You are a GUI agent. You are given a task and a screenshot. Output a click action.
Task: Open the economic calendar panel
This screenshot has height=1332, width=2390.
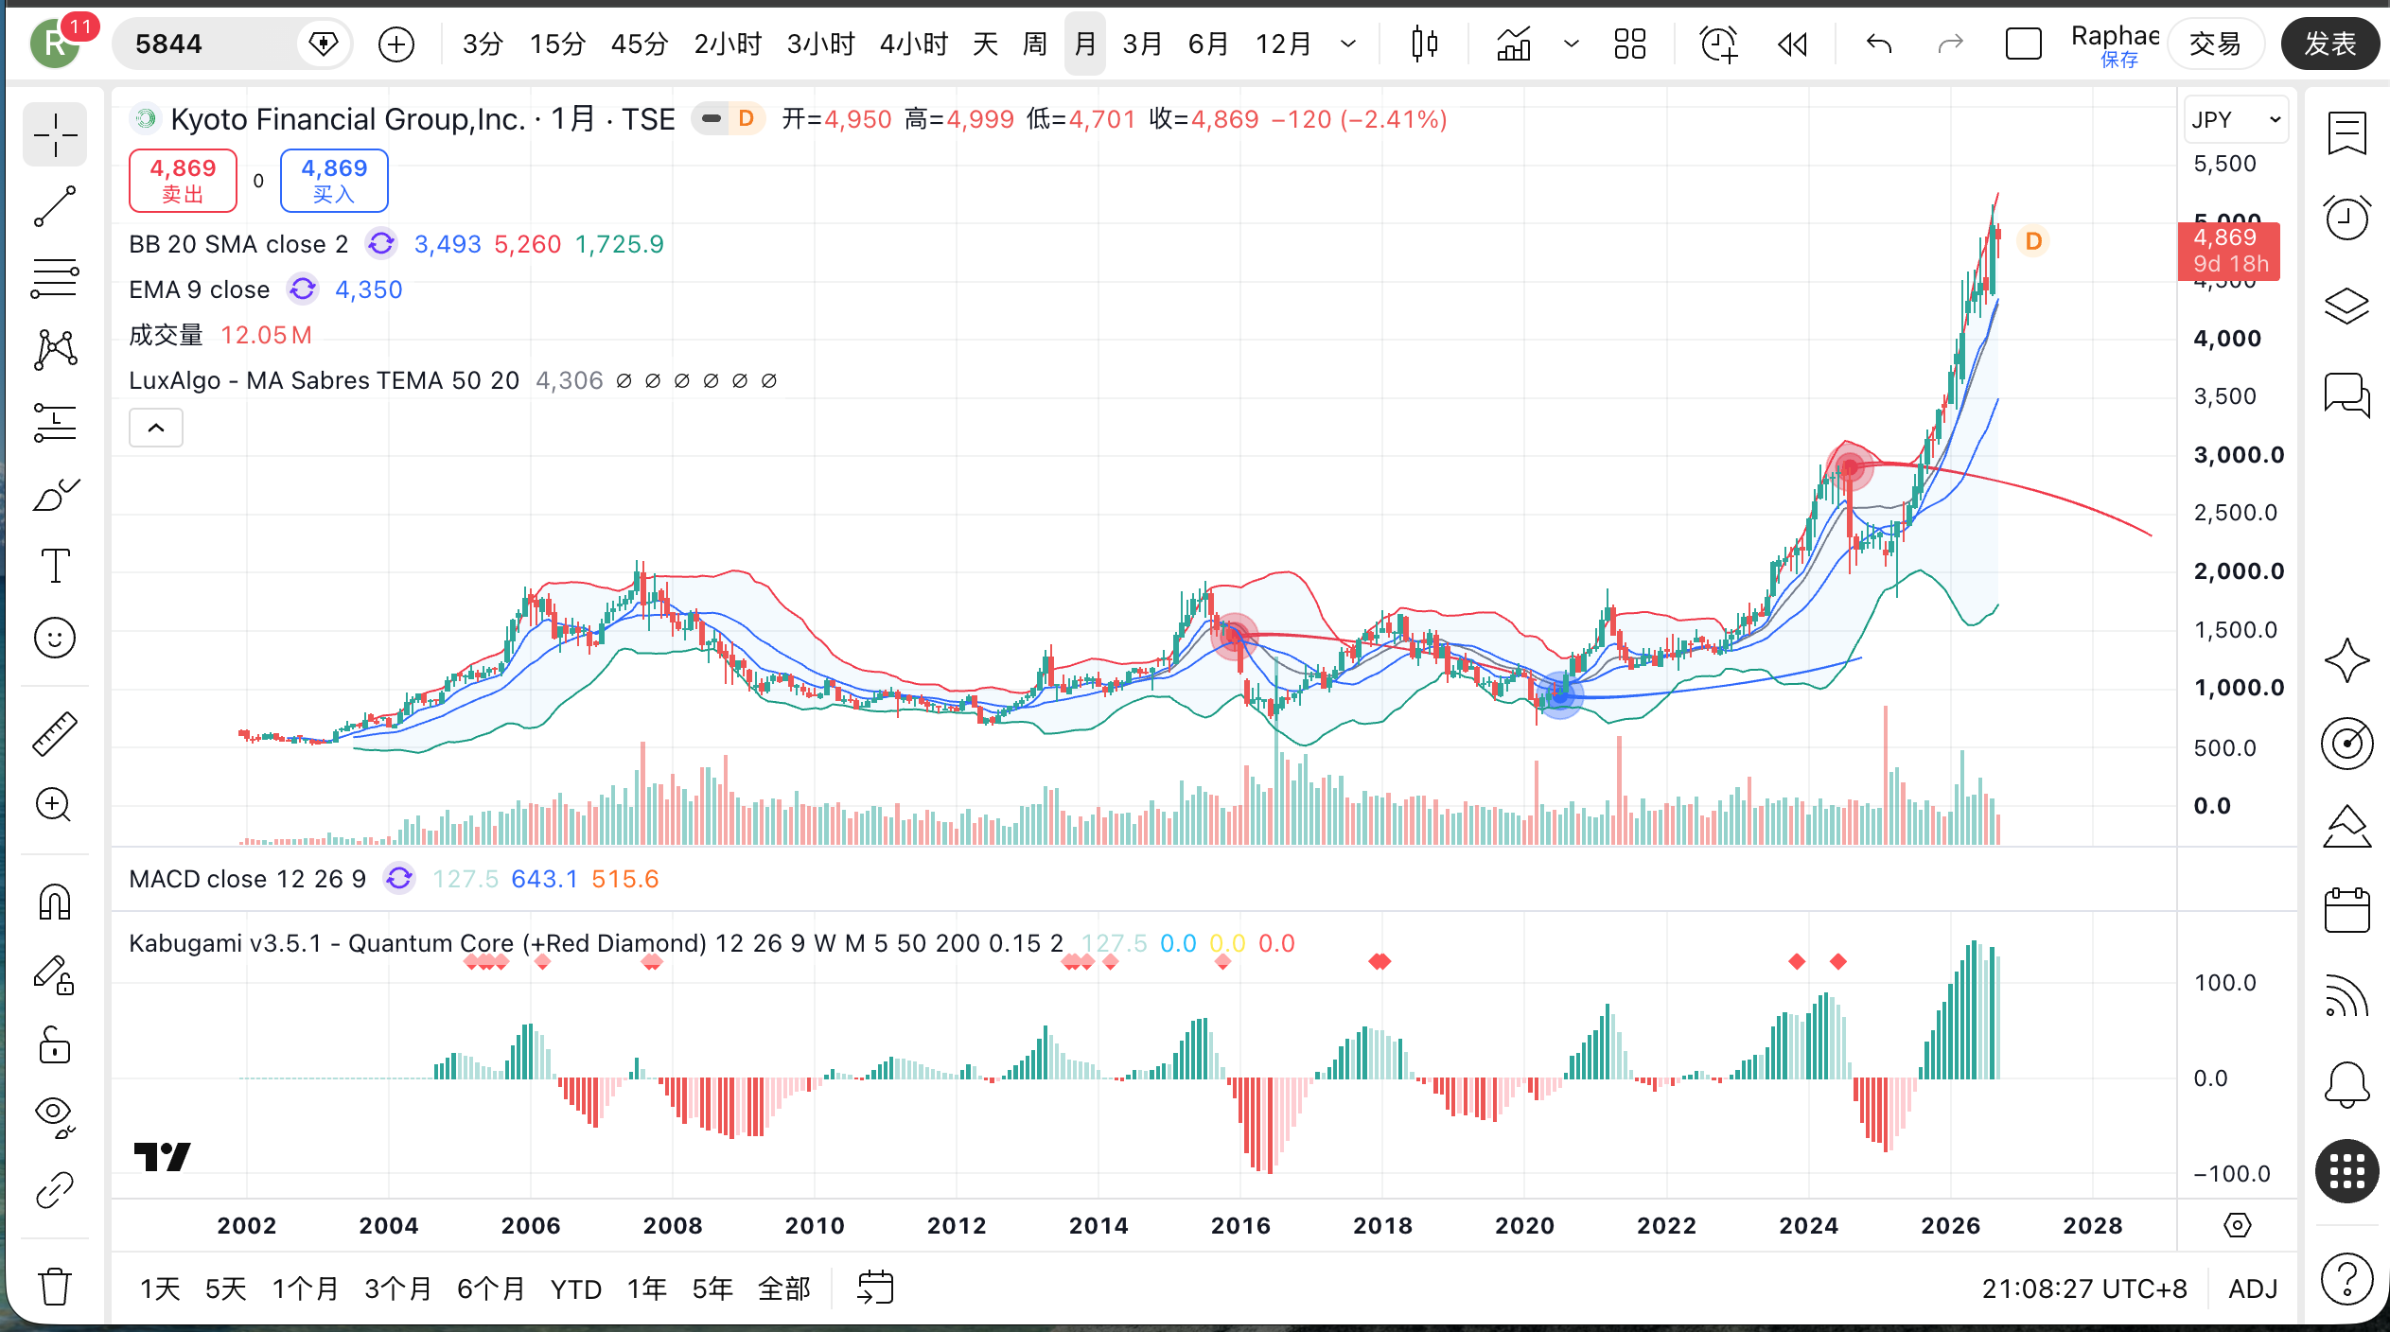(2347, 911)
